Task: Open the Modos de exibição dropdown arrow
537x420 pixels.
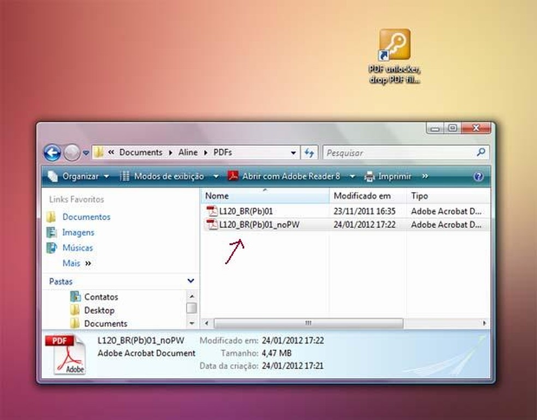Action: coord(216,176)
